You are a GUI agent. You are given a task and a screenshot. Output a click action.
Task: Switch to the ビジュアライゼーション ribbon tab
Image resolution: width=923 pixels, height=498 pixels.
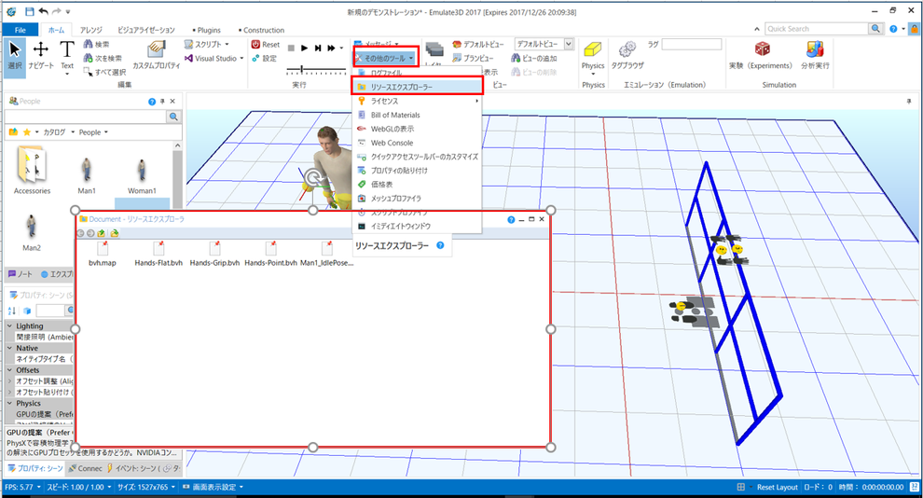[146, 30]
